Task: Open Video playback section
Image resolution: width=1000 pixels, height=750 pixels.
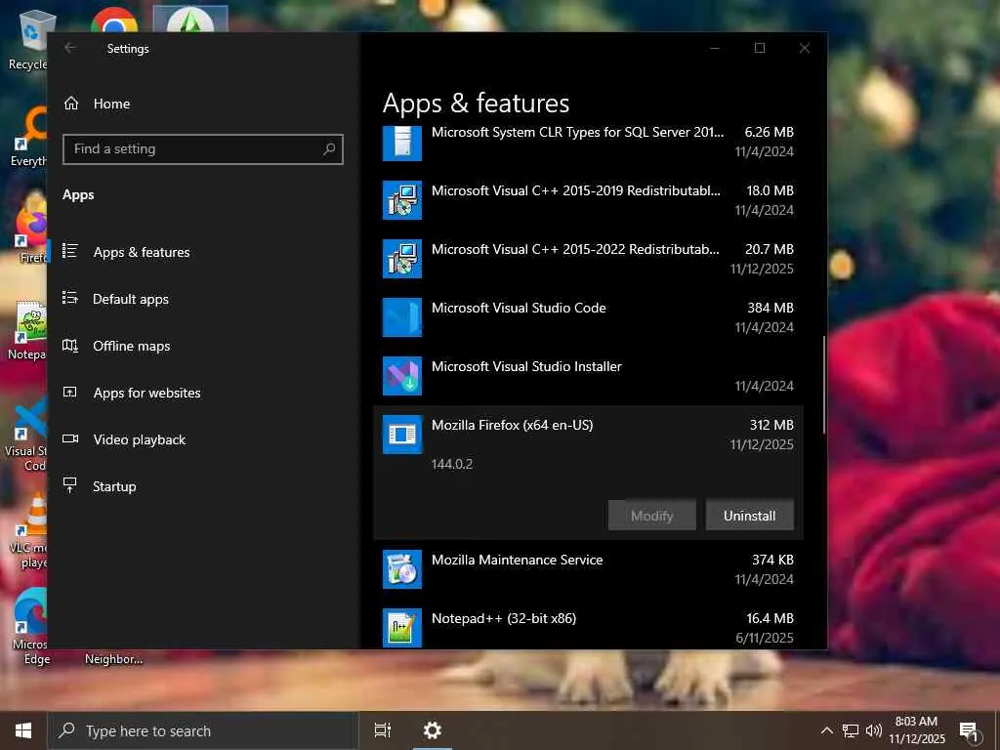Action: point(203,439)
